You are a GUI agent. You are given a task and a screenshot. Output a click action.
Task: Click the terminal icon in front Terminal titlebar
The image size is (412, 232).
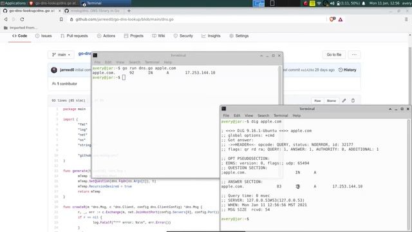[x=223, y=109]
